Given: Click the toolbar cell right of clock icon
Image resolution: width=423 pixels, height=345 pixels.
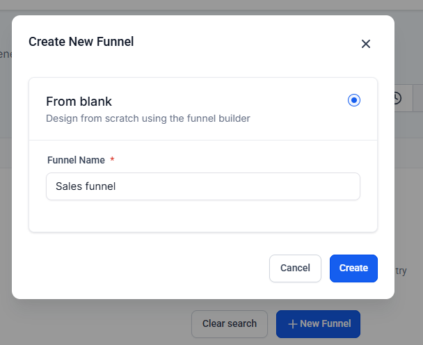Looking at the screenshot, I should coord(417,98).
